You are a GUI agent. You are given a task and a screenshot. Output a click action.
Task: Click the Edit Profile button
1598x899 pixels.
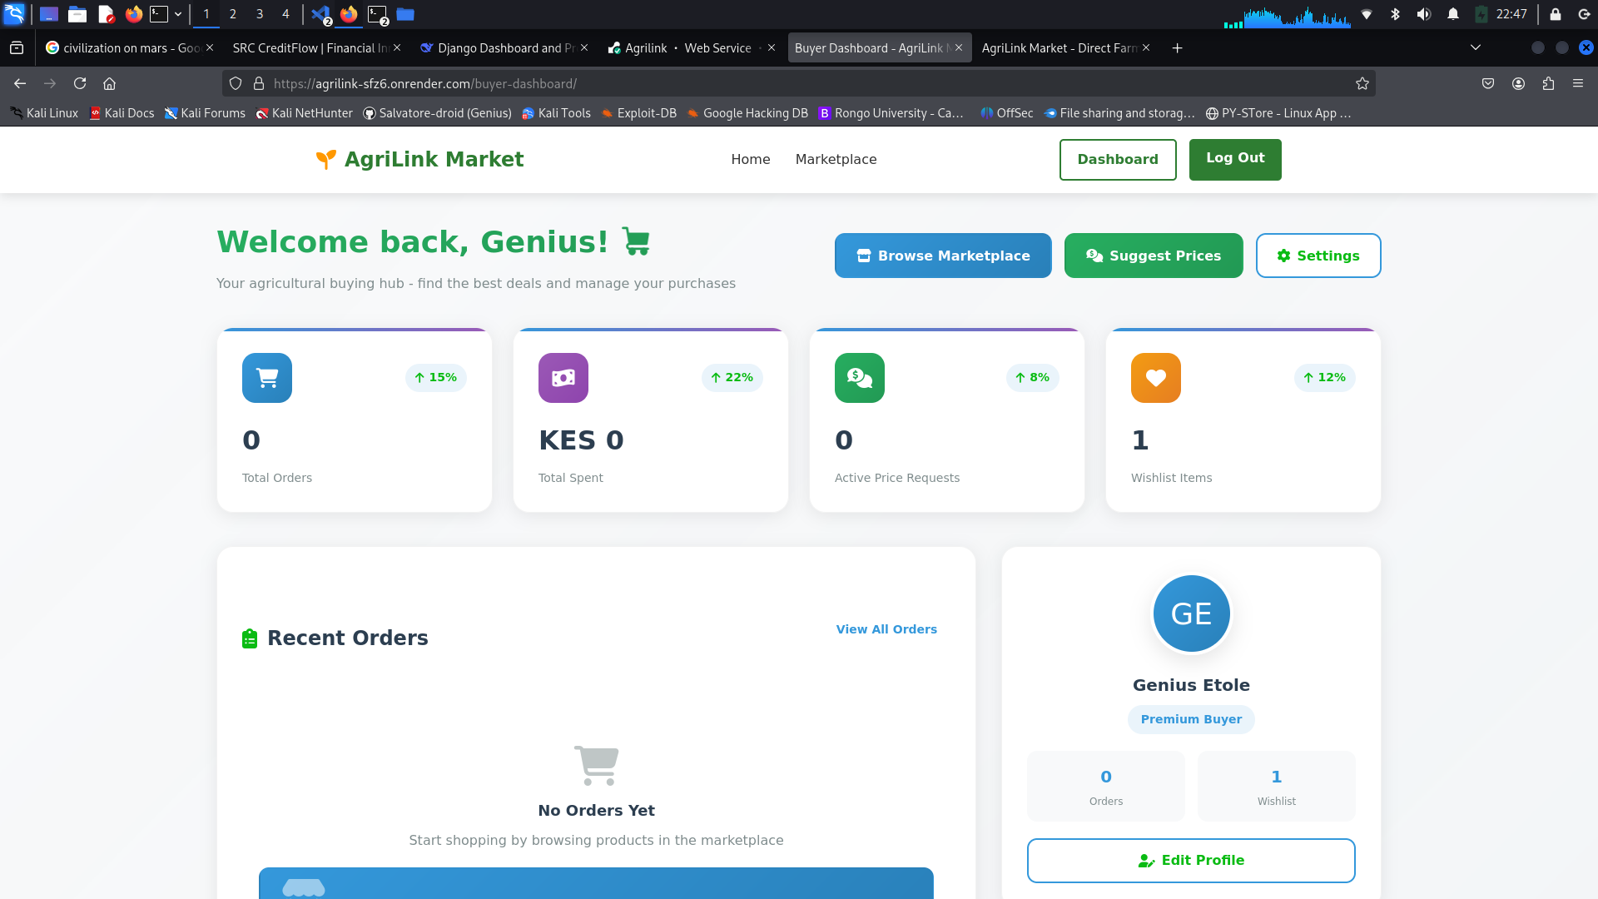point(1190,860)
